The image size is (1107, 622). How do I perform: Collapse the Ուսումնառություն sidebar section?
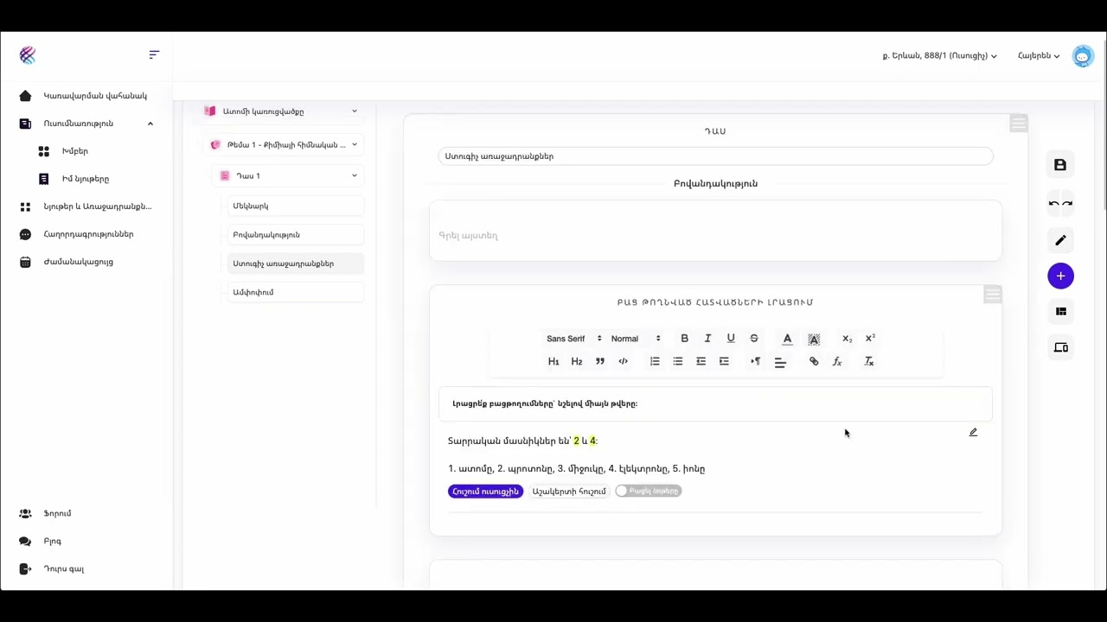[x=150, y=124]
